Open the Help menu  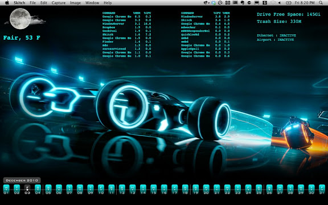108,3
